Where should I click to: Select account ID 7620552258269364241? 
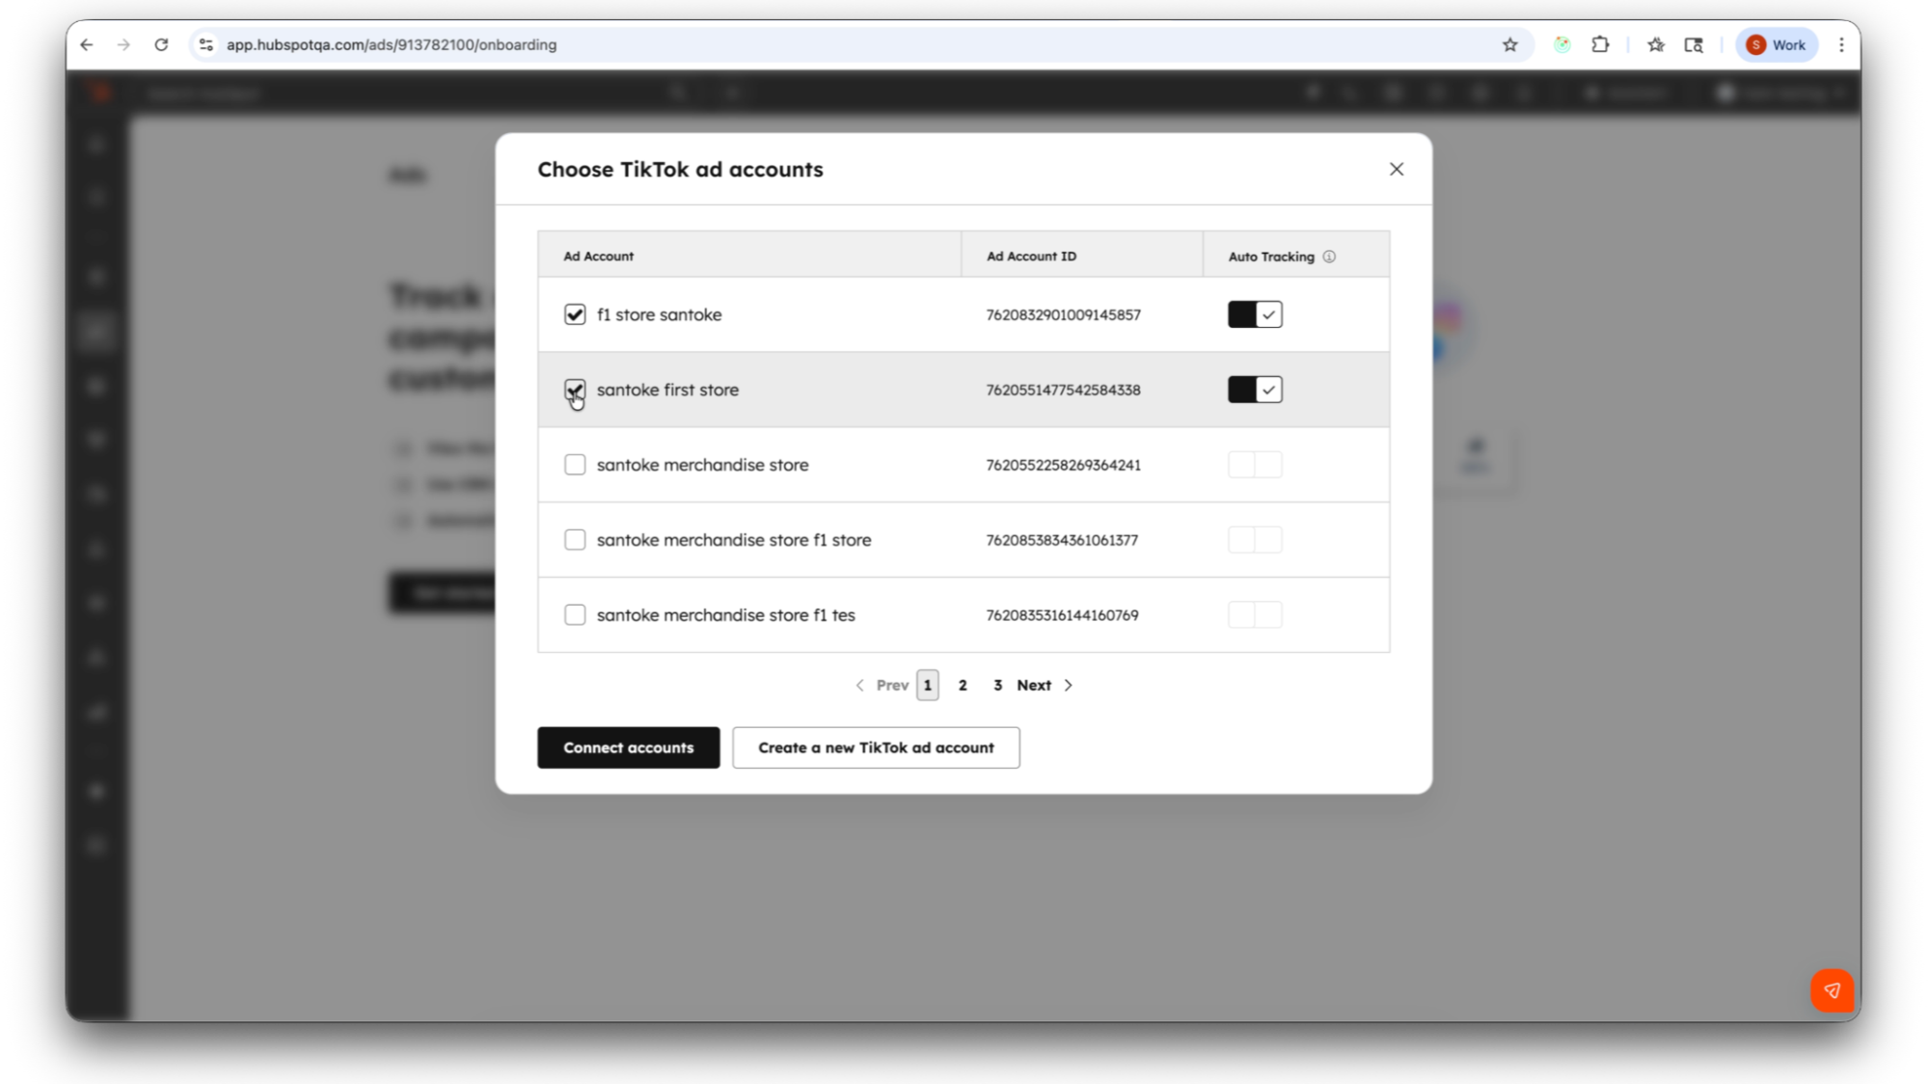[1063, 466]
